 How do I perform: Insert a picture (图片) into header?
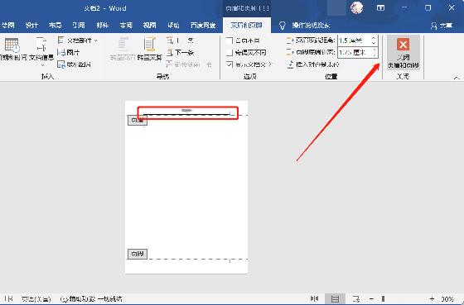(69, 52)
